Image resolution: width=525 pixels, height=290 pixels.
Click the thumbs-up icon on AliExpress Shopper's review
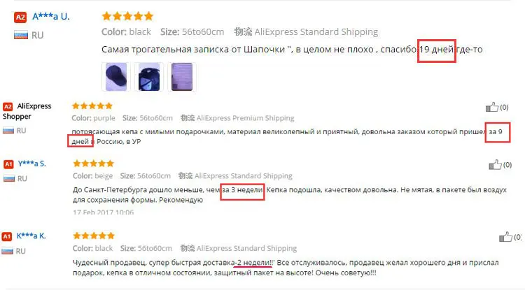[492, 107]
